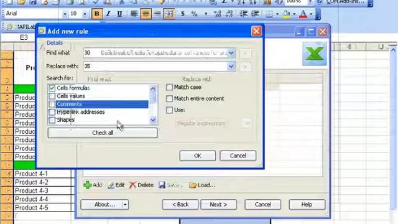The width and height of the screenshot is (398, 224).
Task: Check the Shapes checkbox
Action: coord(52,120)
